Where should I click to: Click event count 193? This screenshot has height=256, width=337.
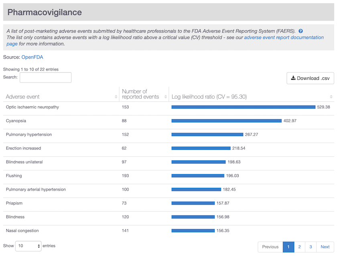point(125,176)
